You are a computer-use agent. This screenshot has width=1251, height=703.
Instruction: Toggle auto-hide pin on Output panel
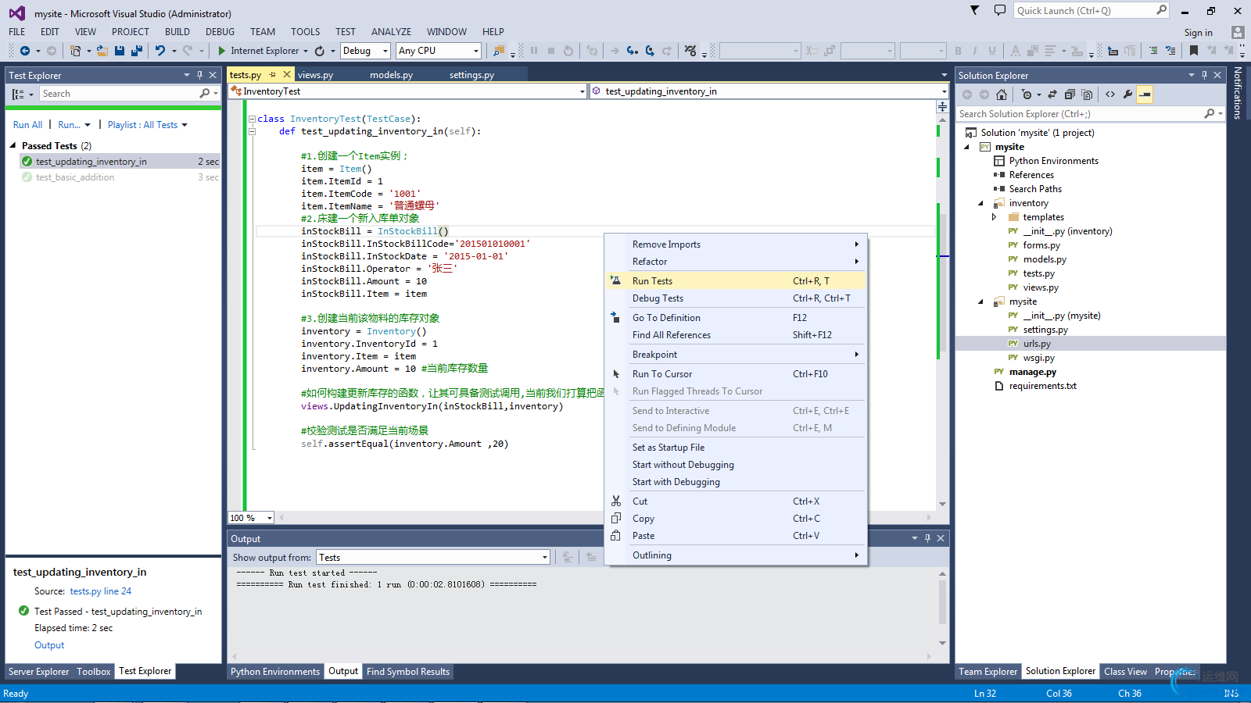(927, 538)
